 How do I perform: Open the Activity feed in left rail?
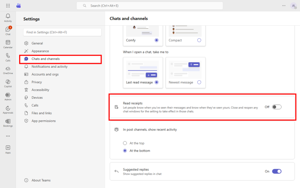(x=8, y=17)
